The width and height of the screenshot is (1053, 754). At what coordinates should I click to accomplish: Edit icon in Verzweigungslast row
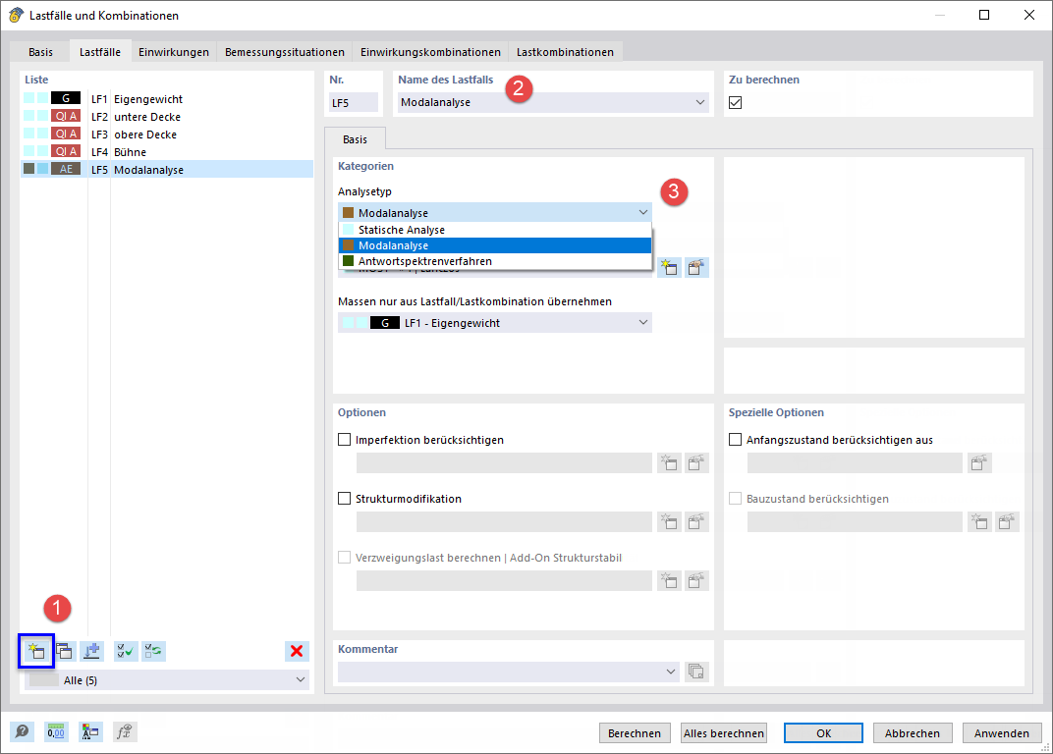696,581
